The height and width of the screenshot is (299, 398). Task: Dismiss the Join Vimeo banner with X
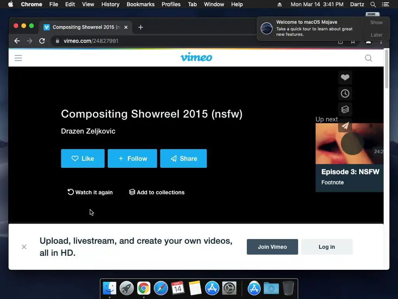24,247
